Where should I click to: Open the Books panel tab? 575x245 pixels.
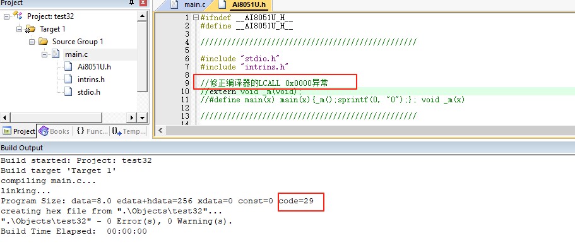55,131
